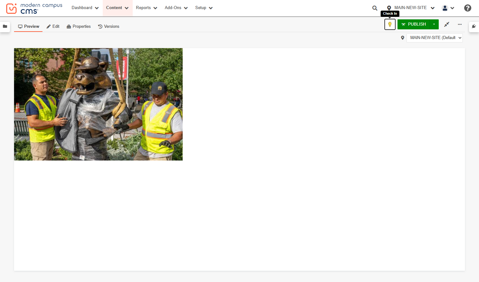Image resolution: width=479 pixels, height=282 pixels.
Task: Open the Setup menu
Action: point(204,8)
